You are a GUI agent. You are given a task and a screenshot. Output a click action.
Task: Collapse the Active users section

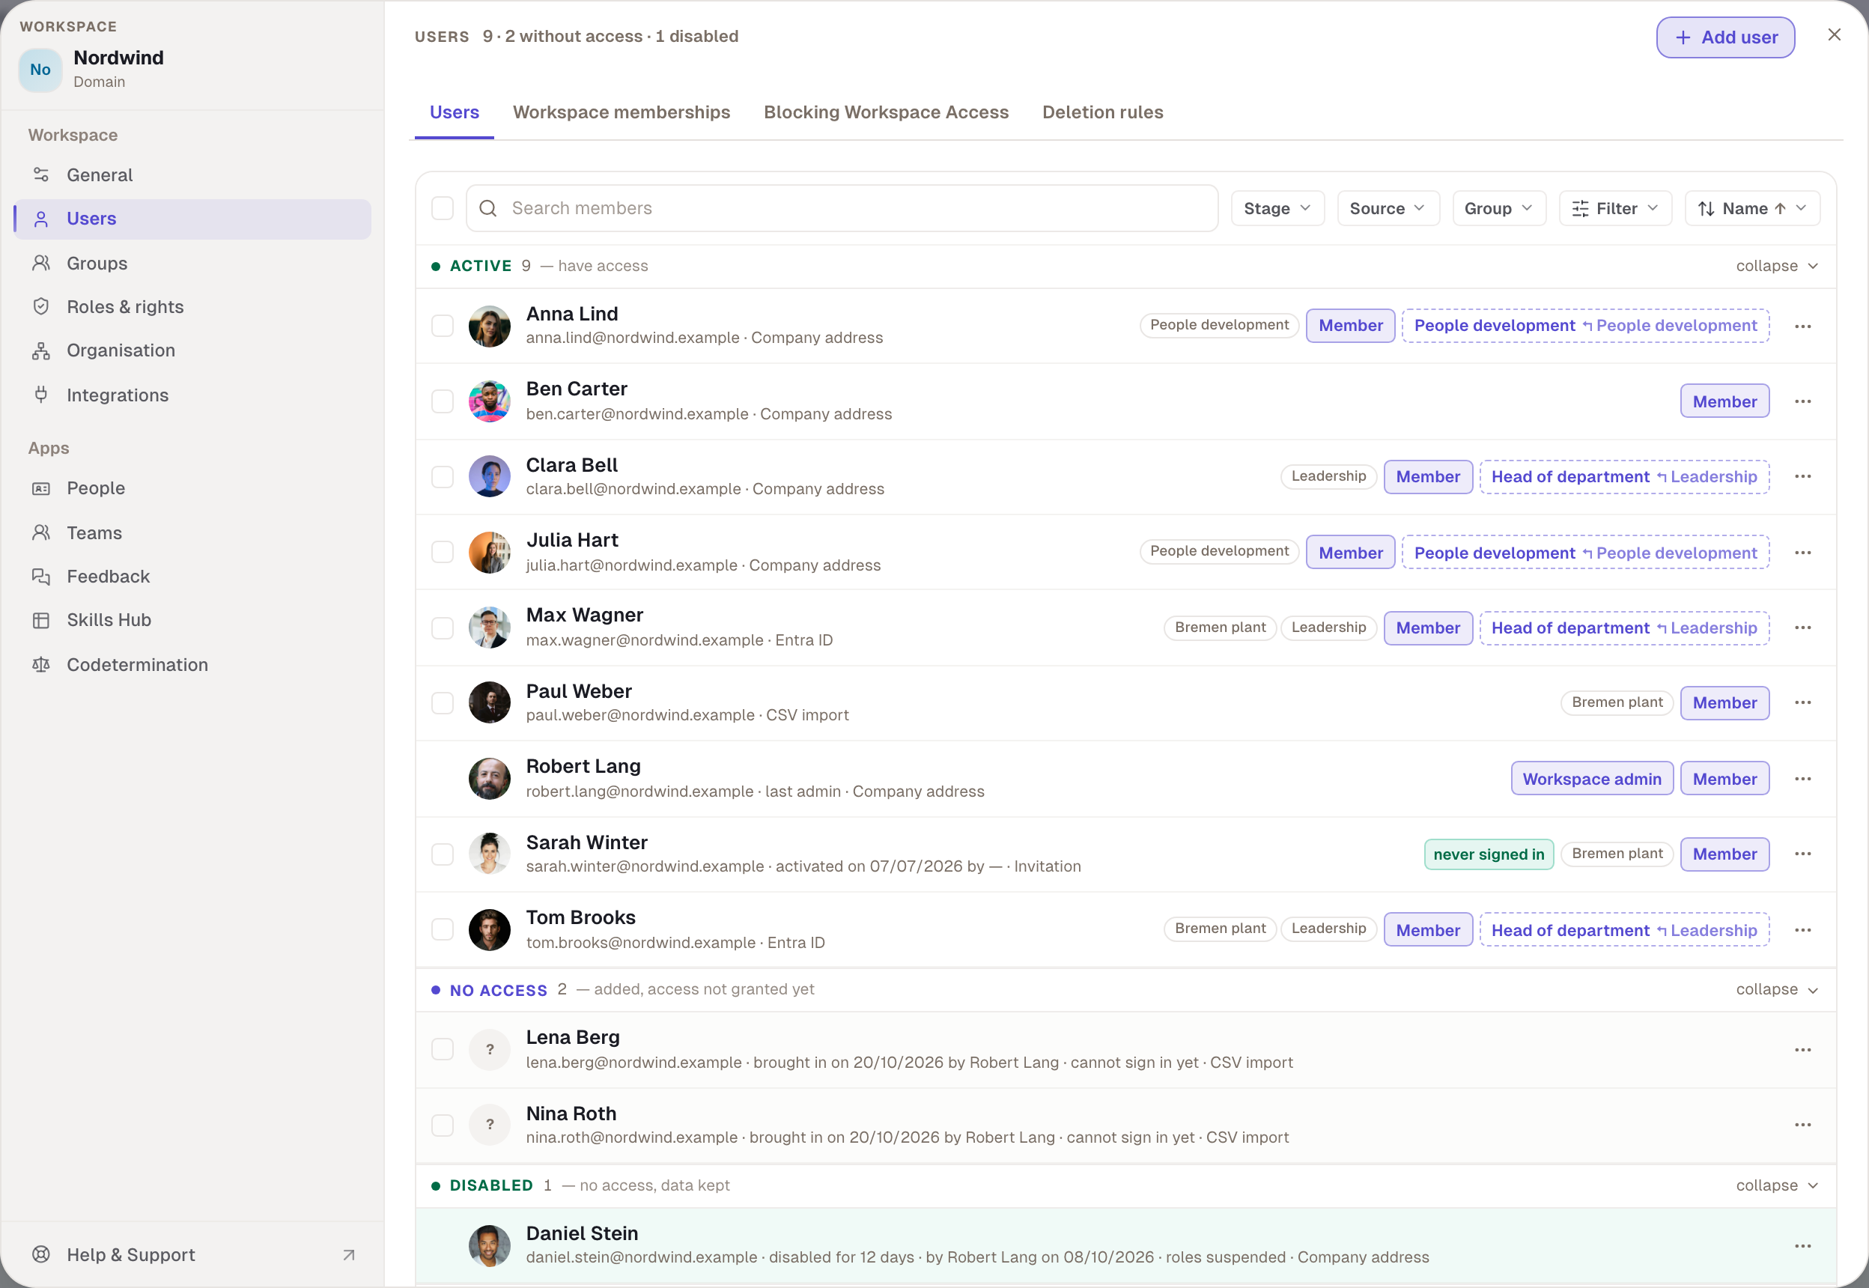click(1777, 267)
